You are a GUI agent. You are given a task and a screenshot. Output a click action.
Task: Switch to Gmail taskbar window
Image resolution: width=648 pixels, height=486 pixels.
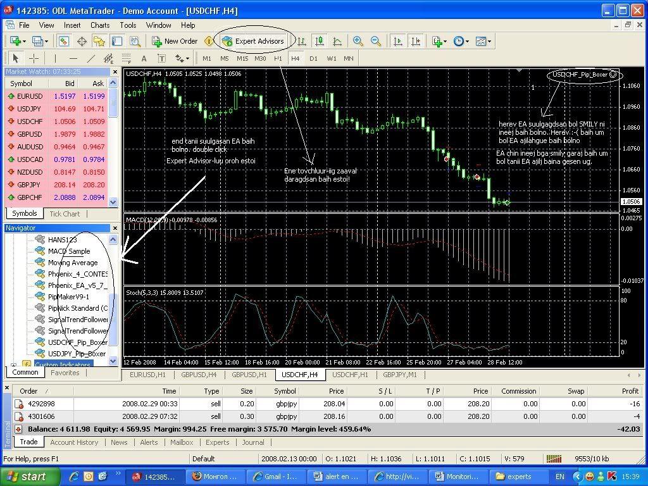pyautogui.click(x=276, y=477)
